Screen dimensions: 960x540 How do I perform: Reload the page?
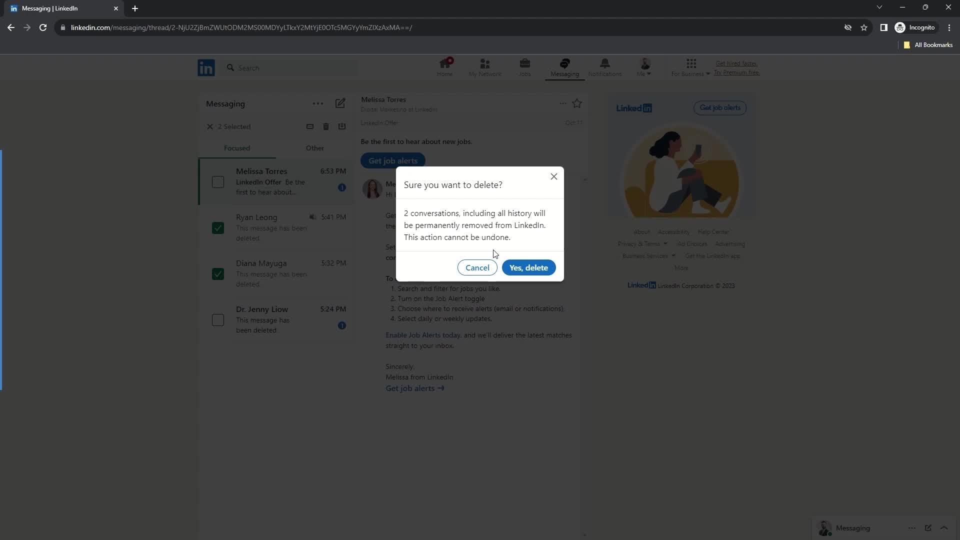43,27
